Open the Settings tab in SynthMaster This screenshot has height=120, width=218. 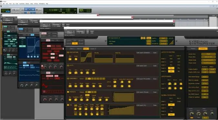pyautogui.click(x=203, y=49)
